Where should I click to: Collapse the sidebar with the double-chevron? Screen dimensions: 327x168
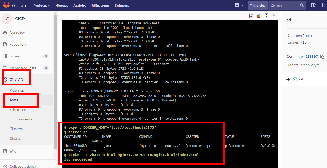pyautogui.click(x=5, y=166)
